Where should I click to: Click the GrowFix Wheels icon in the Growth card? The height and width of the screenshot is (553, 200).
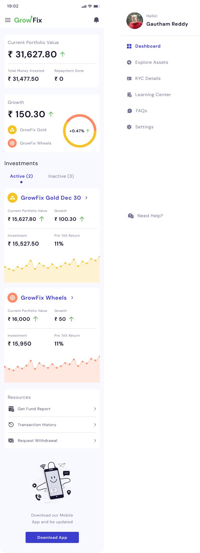pyautogui.click(x=12, y=143)
